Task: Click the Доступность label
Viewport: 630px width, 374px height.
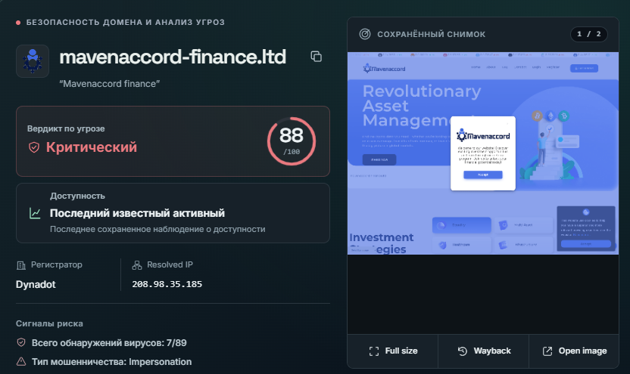Action: click(x=77, y=196)
